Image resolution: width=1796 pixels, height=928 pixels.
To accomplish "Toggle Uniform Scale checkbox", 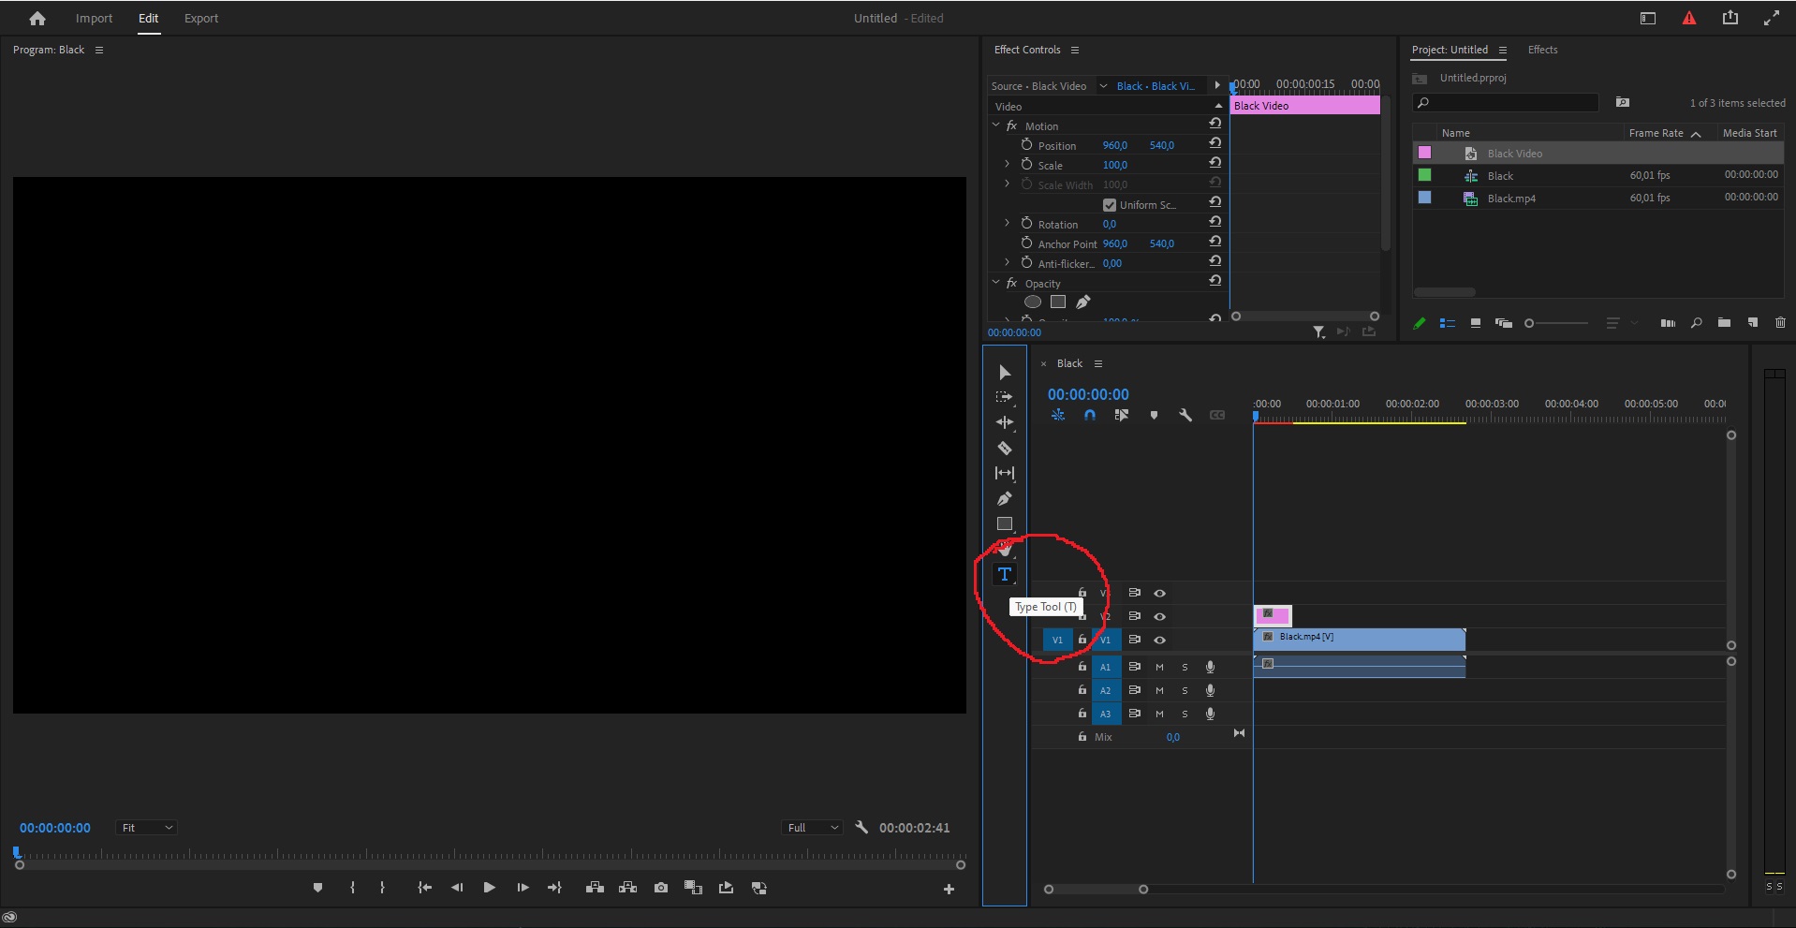I will [x=1110, y=205].
